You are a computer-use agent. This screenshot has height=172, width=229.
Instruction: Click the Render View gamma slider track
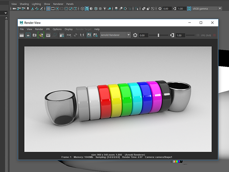pos(190,35)
